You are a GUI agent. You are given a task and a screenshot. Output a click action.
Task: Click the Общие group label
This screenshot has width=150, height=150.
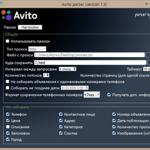coord(12,34)
